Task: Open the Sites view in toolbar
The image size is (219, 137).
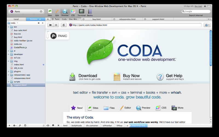Action: tap(50, 13)
